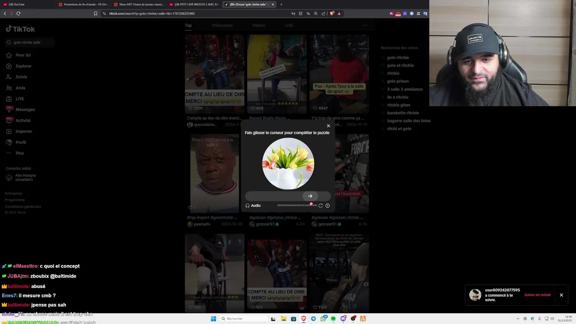576x324 pixels.
Task: Open the Windows Start menu
Action: (213, 319)
